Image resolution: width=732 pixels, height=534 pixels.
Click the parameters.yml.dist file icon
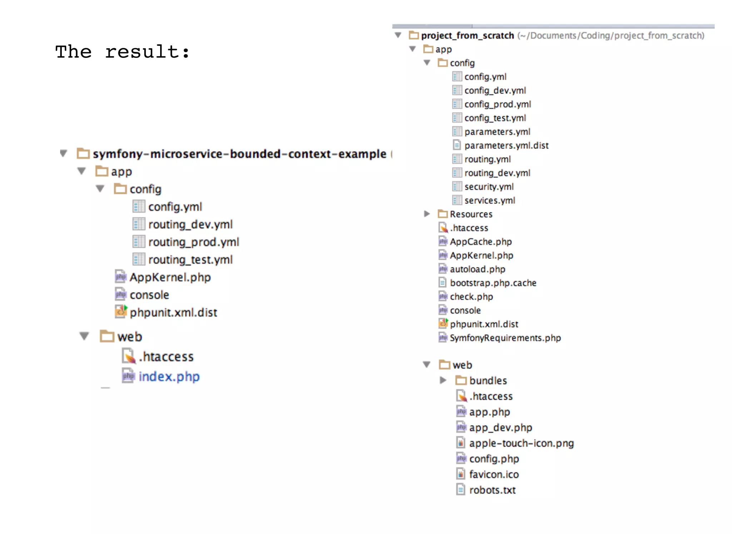pos(457,145)
